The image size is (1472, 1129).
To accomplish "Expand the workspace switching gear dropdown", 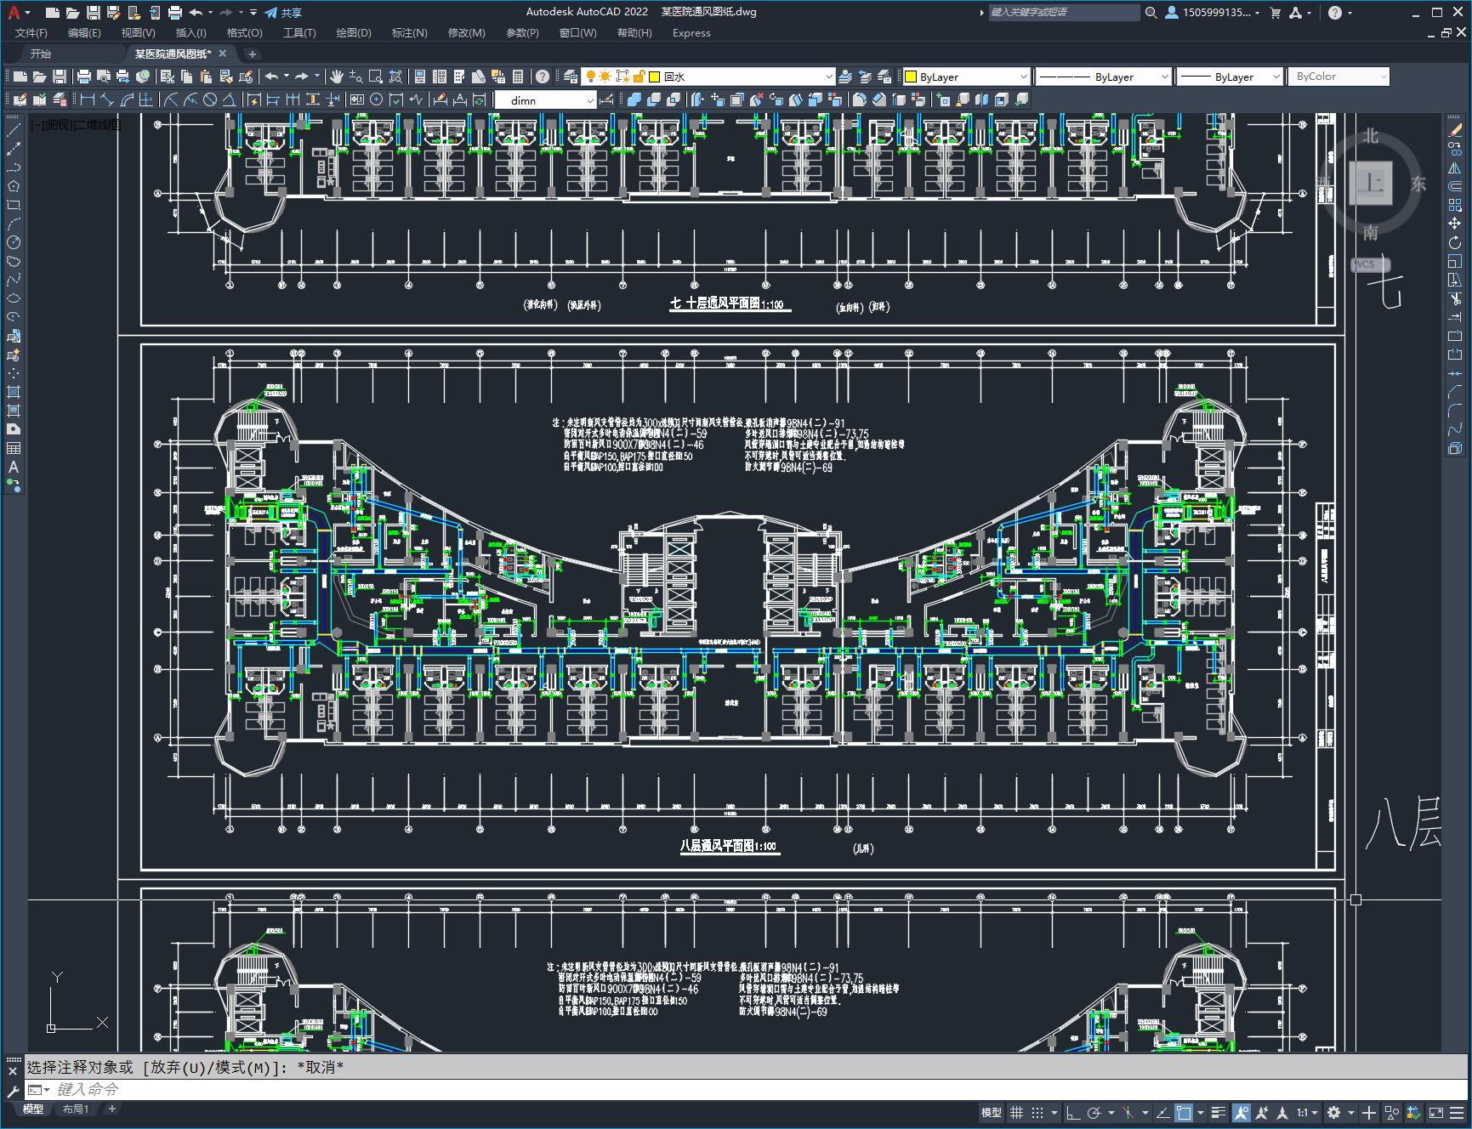I will click(x=1351, y=1112).
